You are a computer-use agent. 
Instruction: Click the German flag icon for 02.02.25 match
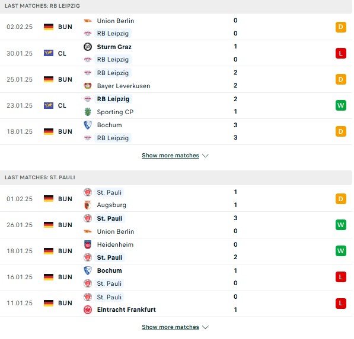tap(49, 27)
